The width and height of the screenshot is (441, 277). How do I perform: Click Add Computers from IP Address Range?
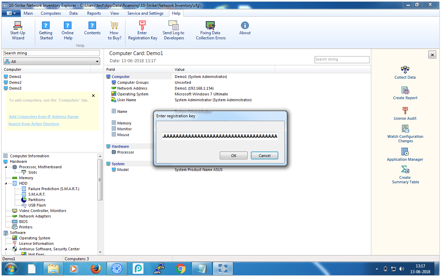click(x=44, y=117)
